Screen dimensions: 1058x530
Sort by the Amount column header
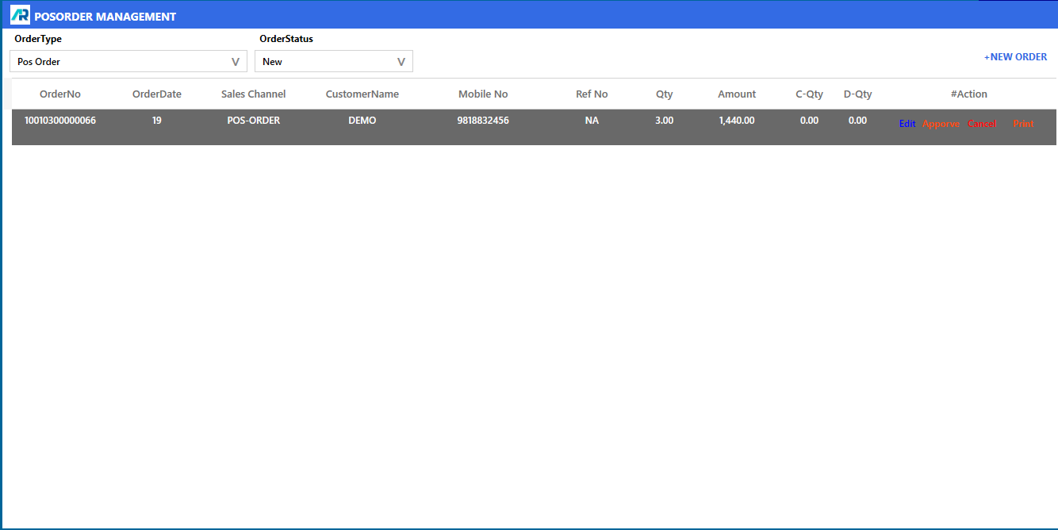pyautogui.click(x=737, y=94)
